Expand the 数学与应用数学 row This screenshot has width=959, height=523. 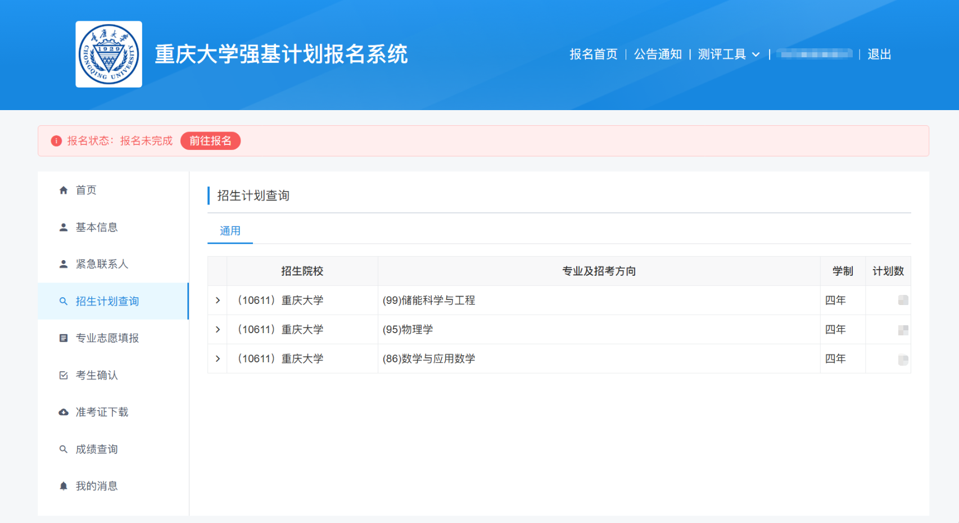click(218, 359)
